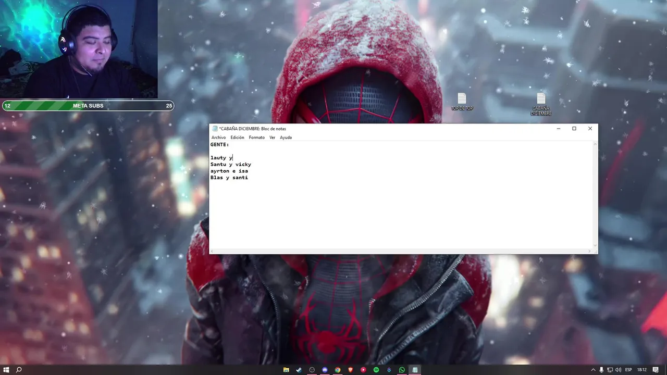This screenshot has width=667, height=375.
Task: Open Spotify from the taskbar
Action: point(376,370)
